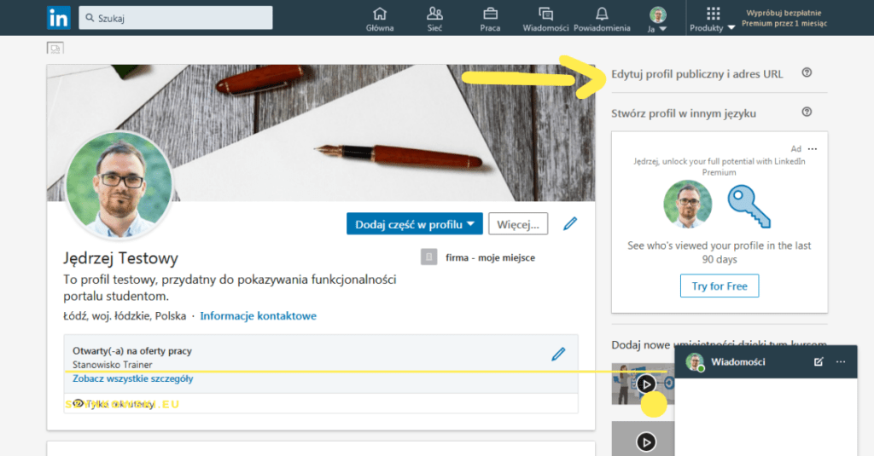Click Zobacz wszystkie szczegóły link
Viewport: 874px width, 456px height.
click(132, 378)
